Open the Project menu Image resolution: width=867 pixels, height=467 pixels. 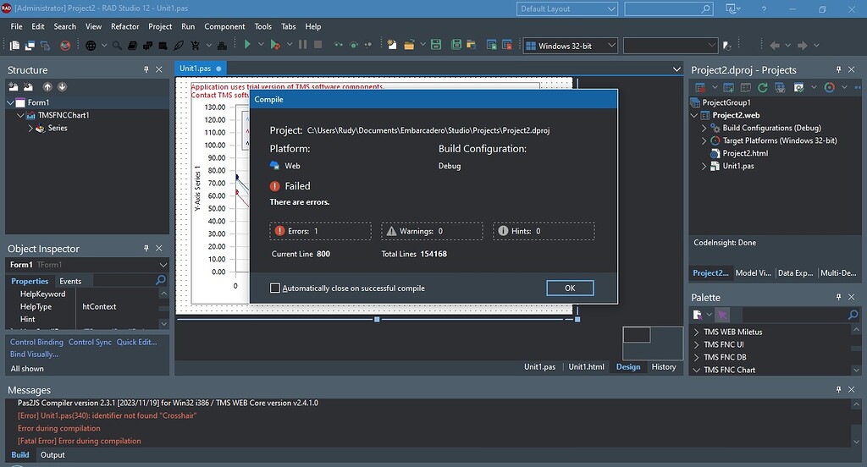point(160,26)
